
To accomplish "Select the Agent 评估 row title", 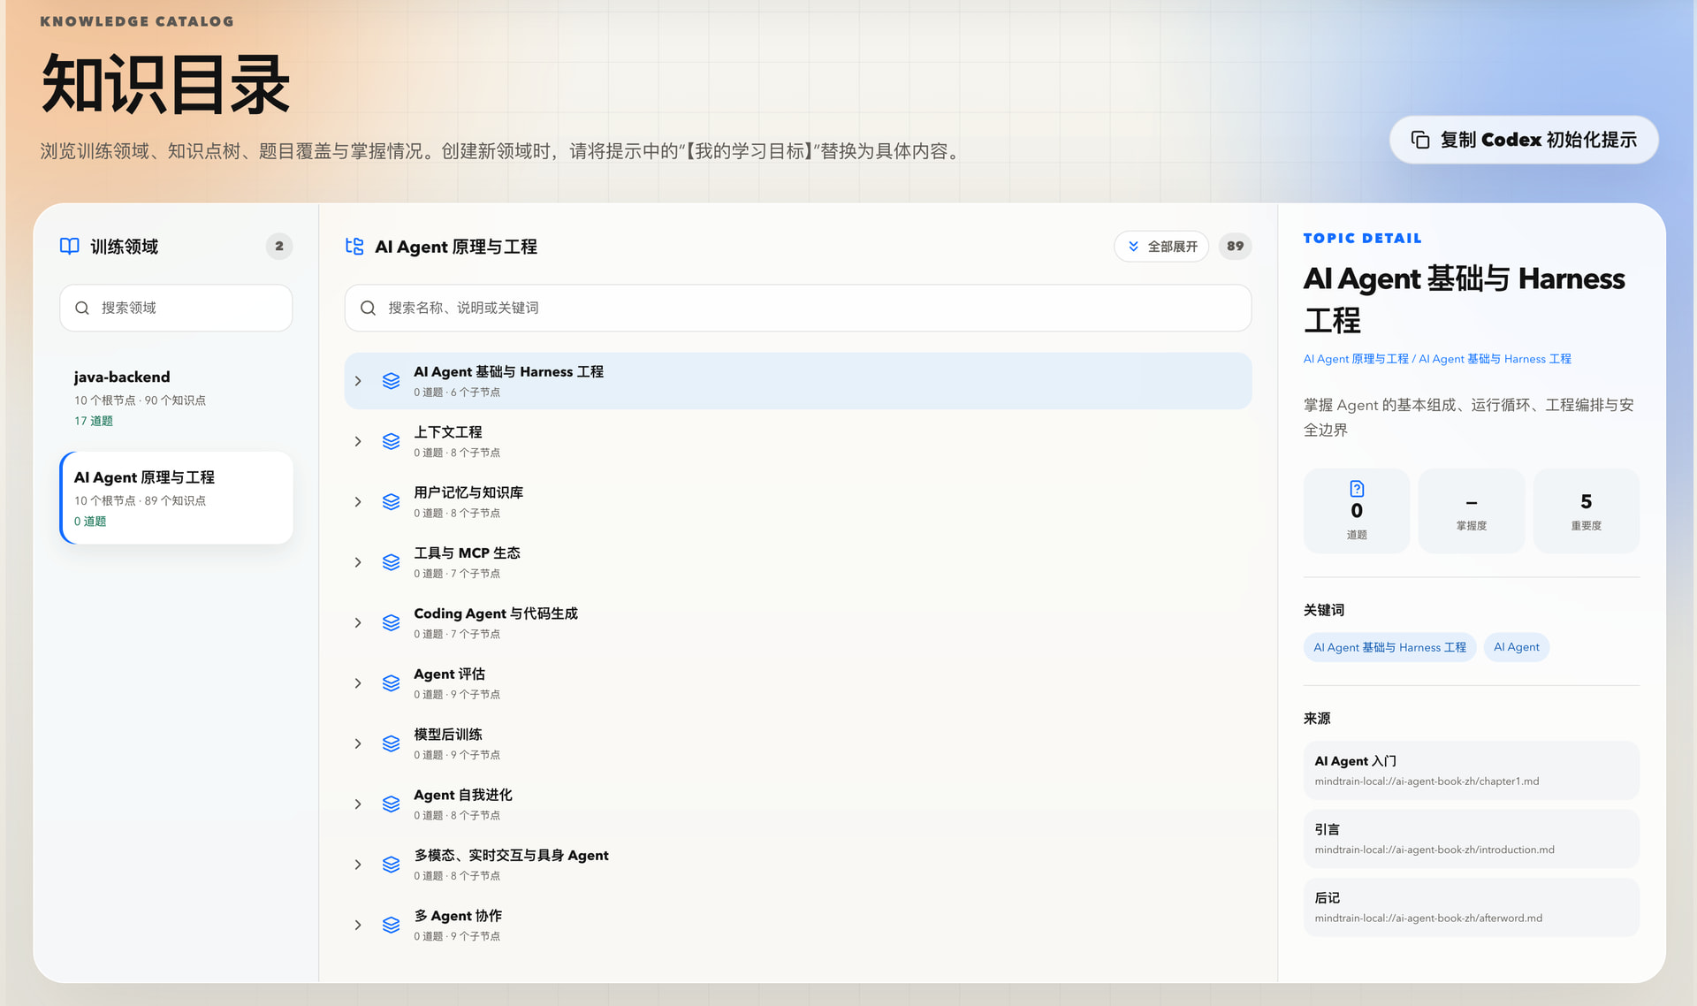I will point(449,674).
